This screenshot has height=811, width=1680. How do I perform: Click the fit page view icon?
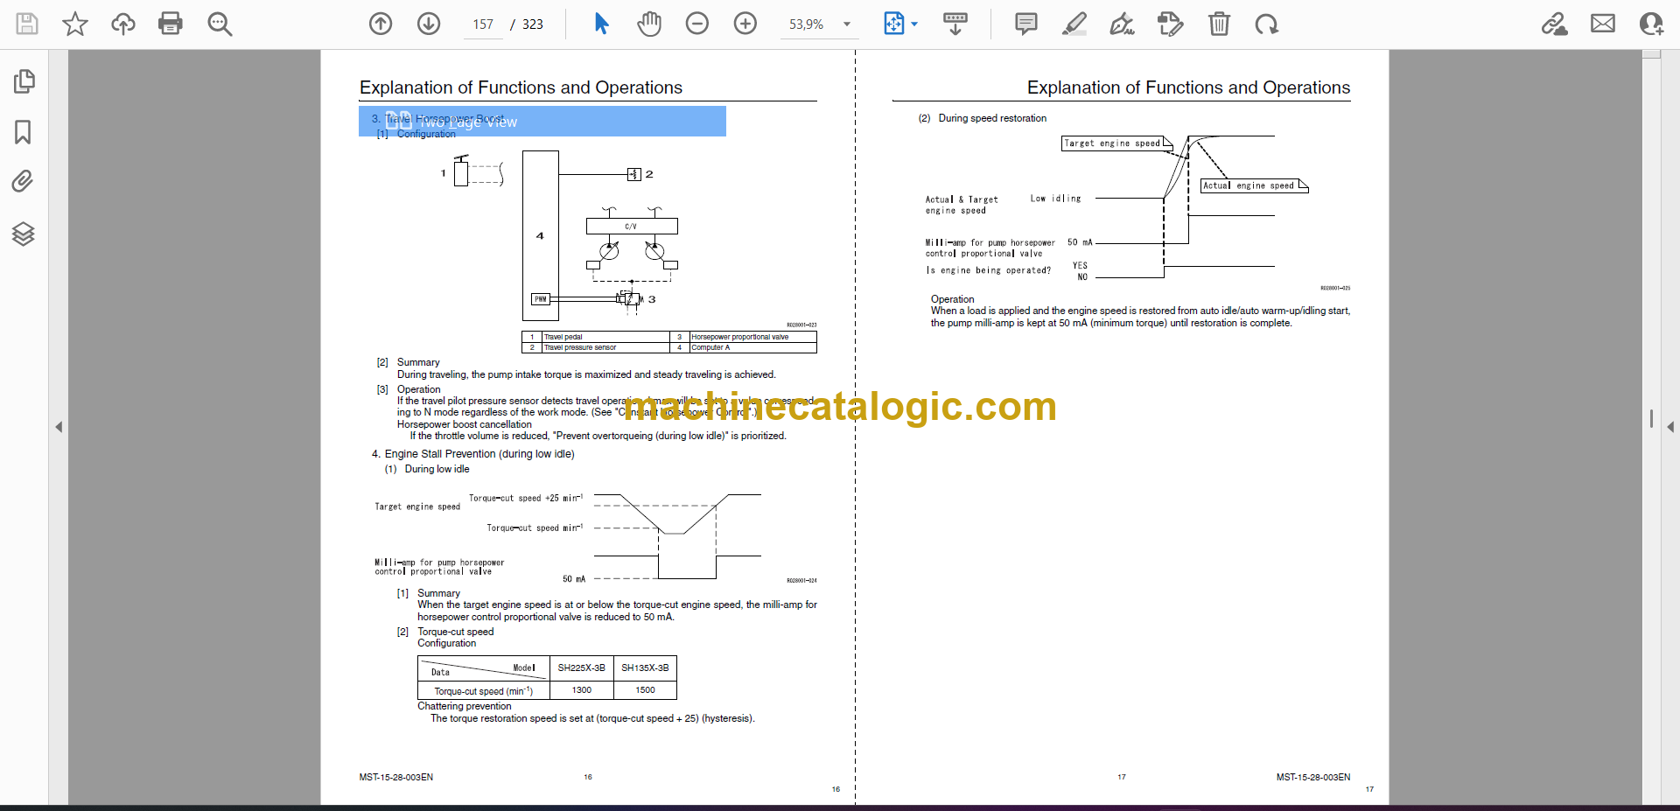(x=894, y=24)
